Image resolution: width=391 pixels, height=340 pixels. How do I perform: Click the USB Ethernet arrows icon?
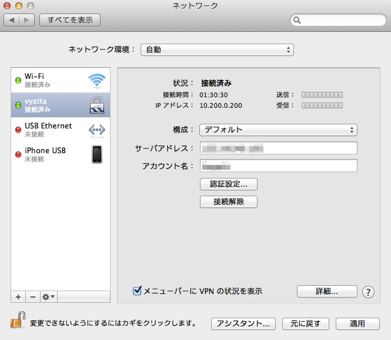(97, 130)
